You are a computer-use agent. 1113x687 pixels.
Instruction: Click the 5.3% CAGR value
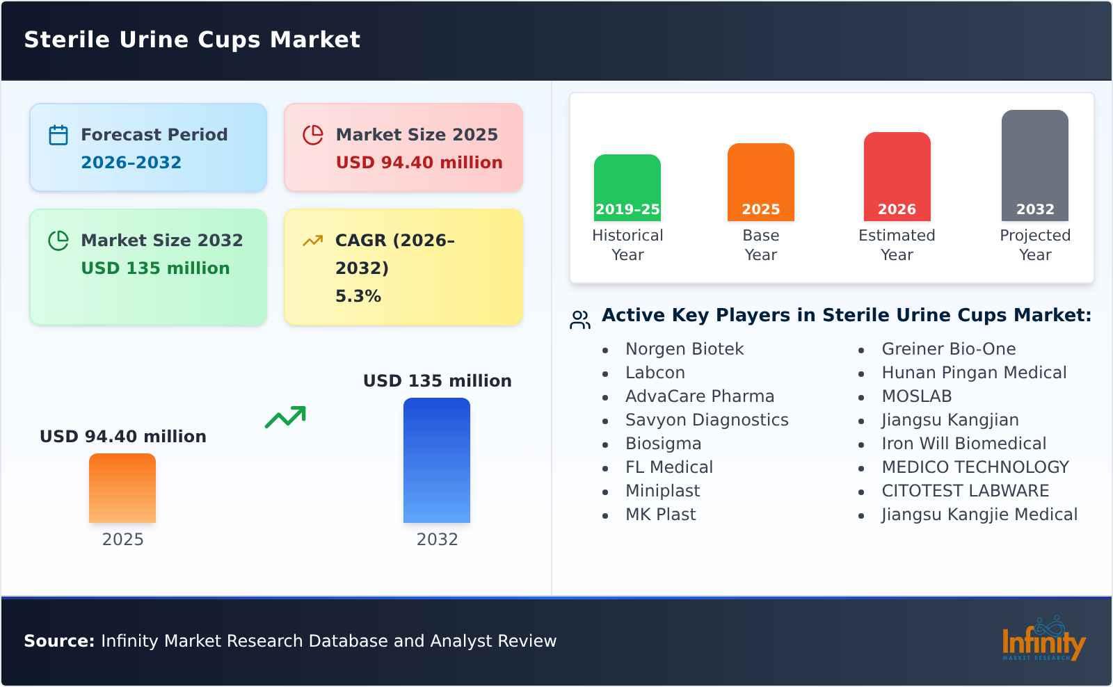pos(358,296)
